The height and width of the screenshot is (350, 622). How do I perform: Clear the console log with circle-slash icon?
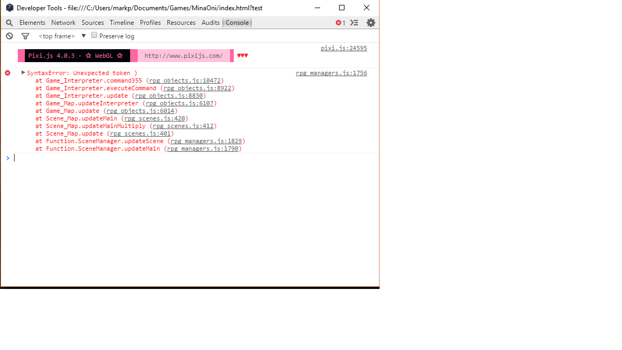tap(10, 36)
